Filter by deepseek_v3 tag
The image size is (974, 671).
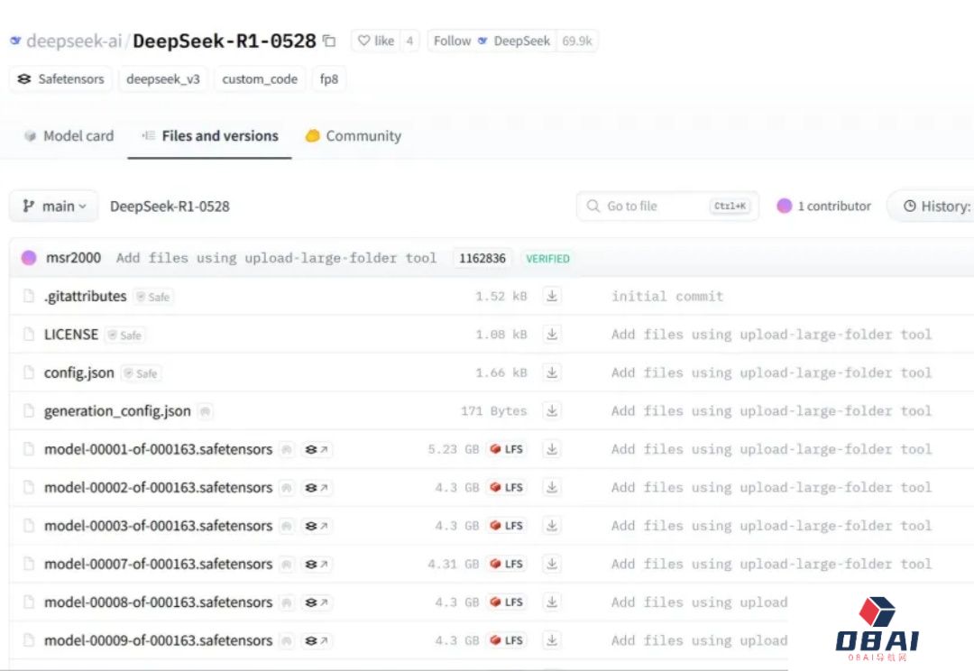[162, 78]
